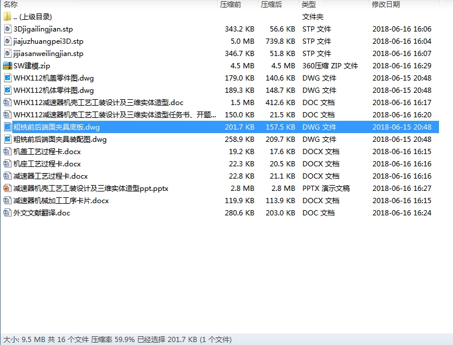This screenshot has height=345, width=453.
Task: Click the 739.8 KB compressed size cell
Action: pos(281,41)
